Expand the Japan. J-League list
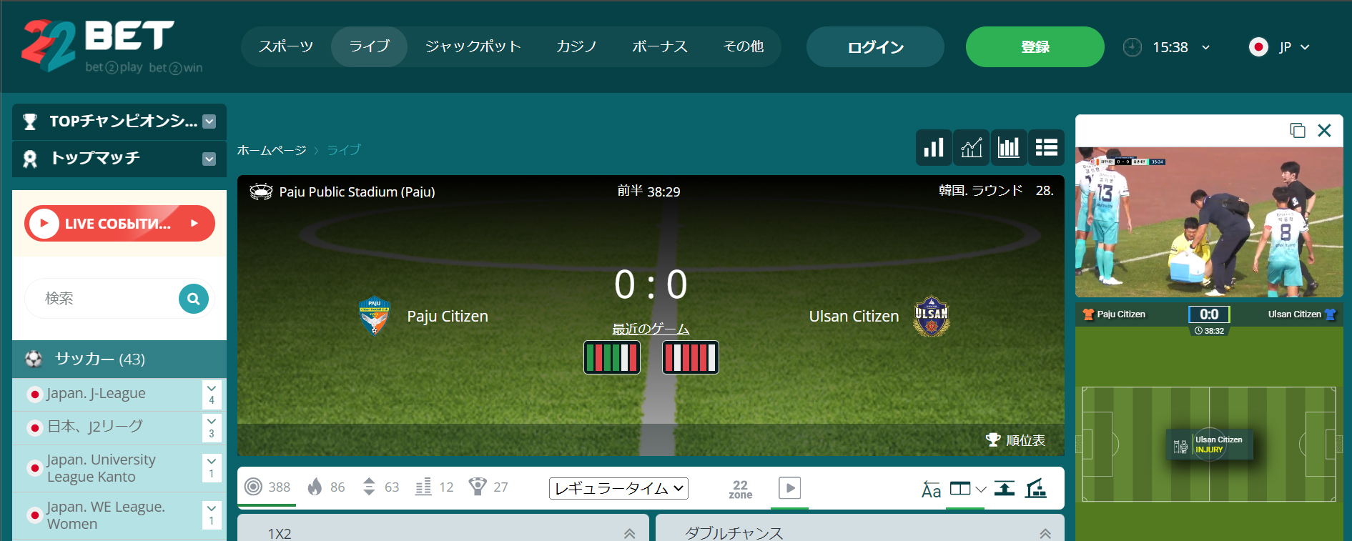Screen dimensions: 1352x541 click(212, 394)
